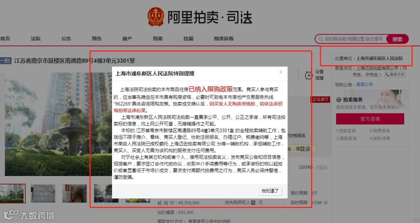420x223 pixels.
Task: Select the first fountain photo thumbnail
Action: click(x=12, y=193)
